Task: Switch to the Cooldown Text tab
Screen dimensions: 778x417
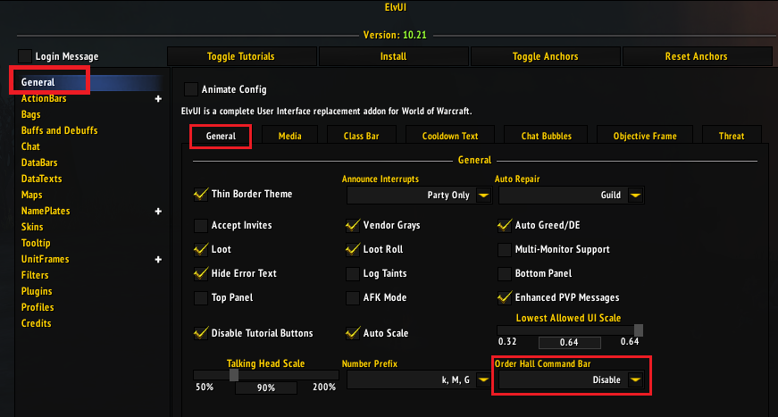Action: tap(450, 136)
